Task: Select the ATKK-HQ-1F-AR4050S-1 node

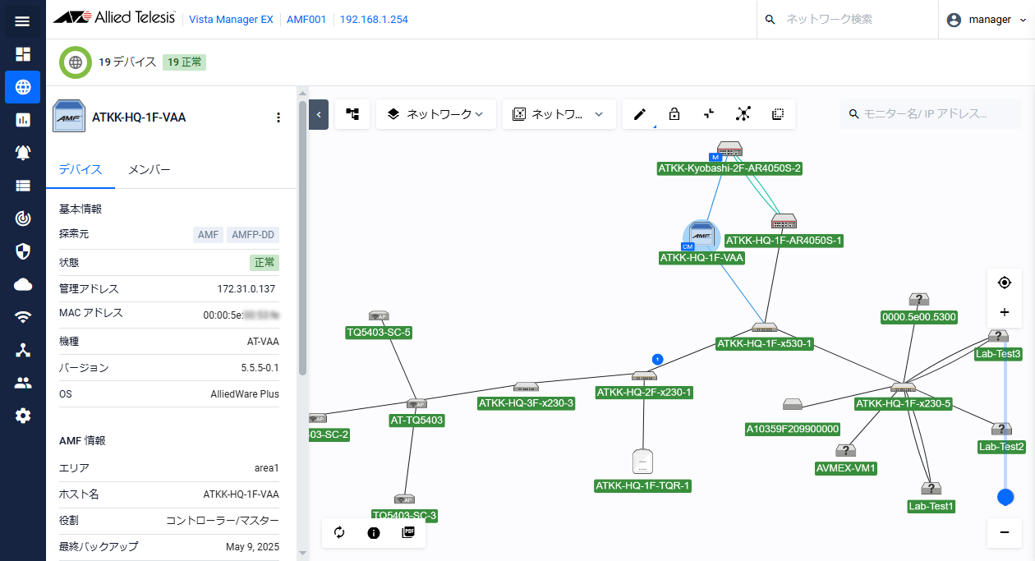Action: pos(784,222)
